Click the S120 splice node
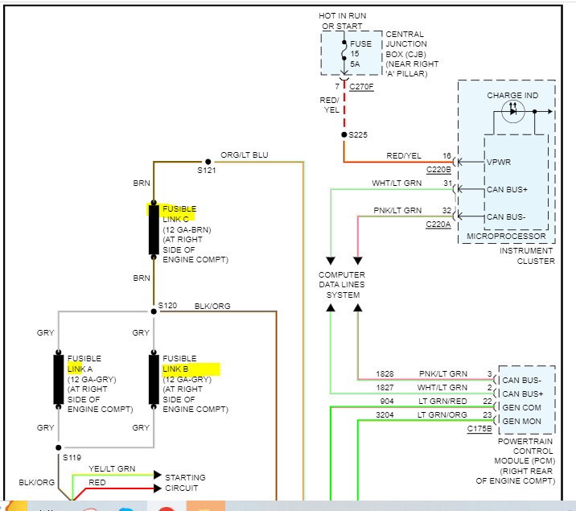Viewport: 576px width, 511px height. [154, 311]
